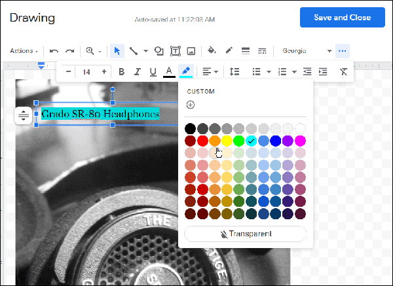Decrease font size with minus
This screenshot has height=286, width=393.
coord(68,72)
